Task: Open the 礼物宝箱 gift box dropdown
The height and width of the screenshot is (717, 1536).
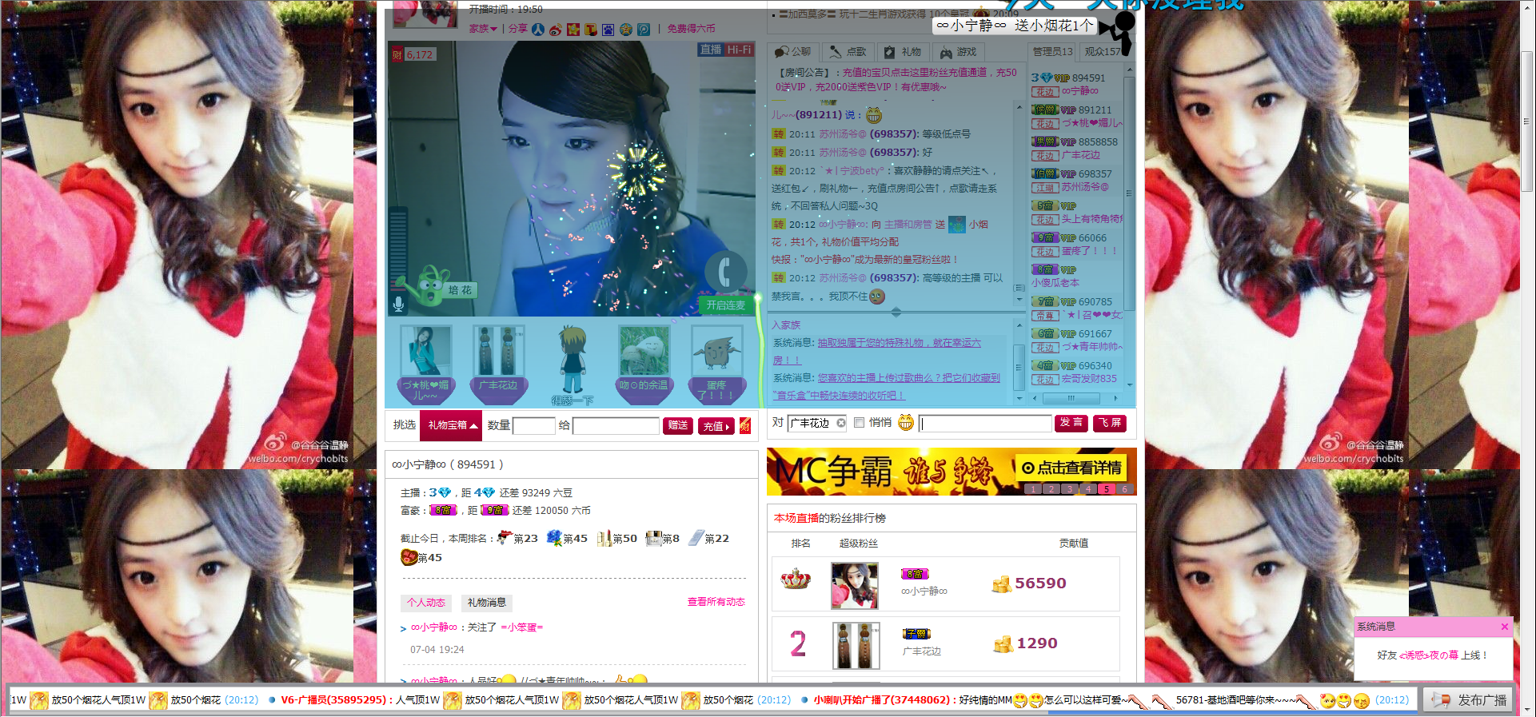Action: [x=452, y=425]
